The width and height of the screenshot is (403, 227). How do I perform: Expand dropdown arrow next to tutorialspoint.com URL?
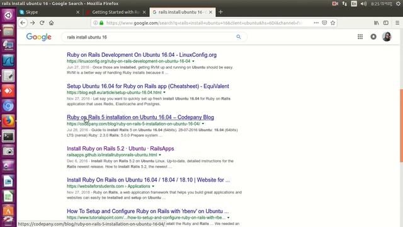coord(228,218)
